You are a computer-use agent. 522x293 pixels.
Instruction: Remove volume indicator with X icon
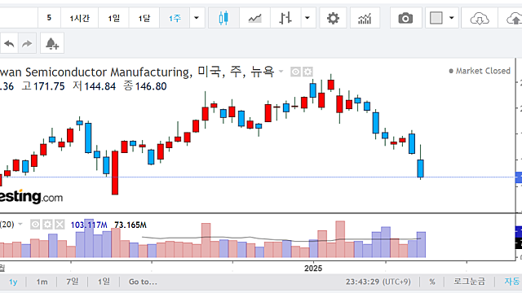click(x=60, y=225)
